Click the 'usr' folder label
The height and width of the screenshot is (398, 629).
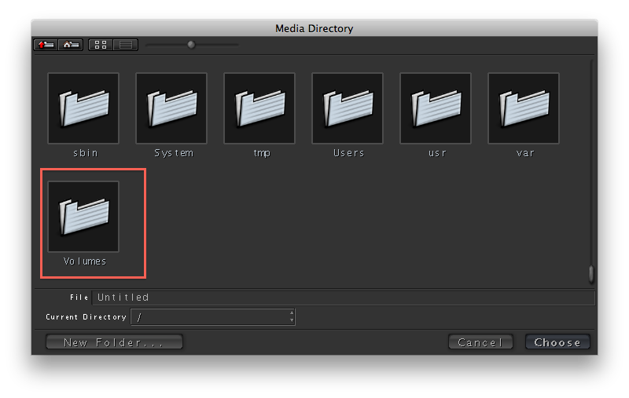pyautogui.click(x=437, y=153)
